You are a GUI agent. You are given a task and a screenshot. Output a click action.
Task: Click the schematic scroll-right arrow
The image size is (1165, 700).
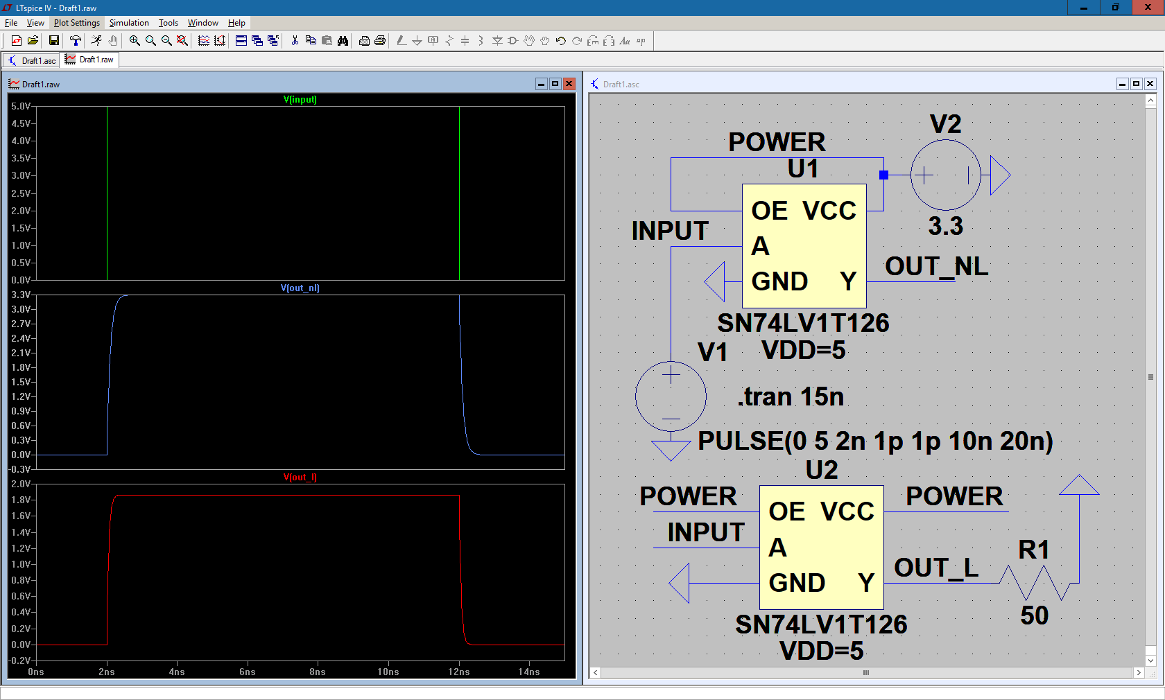tap(1138, 672)
